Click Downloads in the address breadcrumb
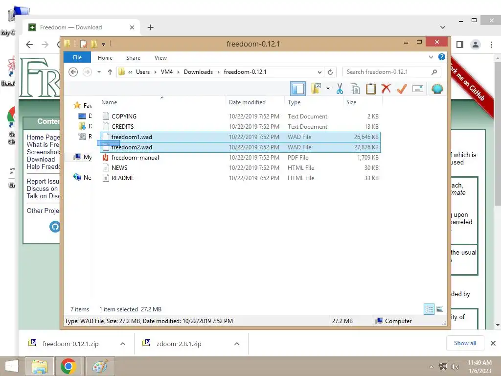The image size is (501, 376). [198, 72]
